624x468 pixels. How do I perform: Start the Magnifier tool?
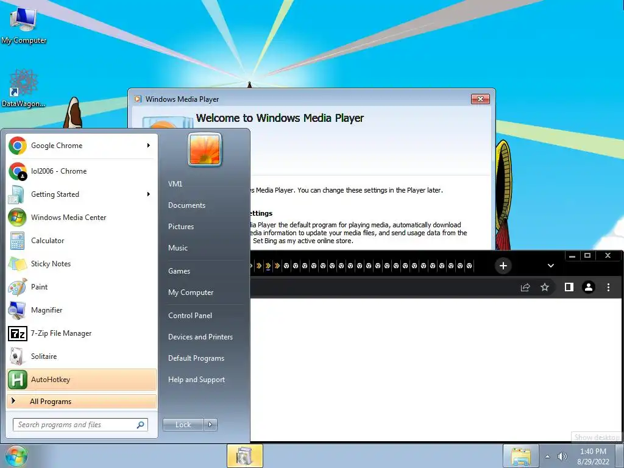(82, 310)
